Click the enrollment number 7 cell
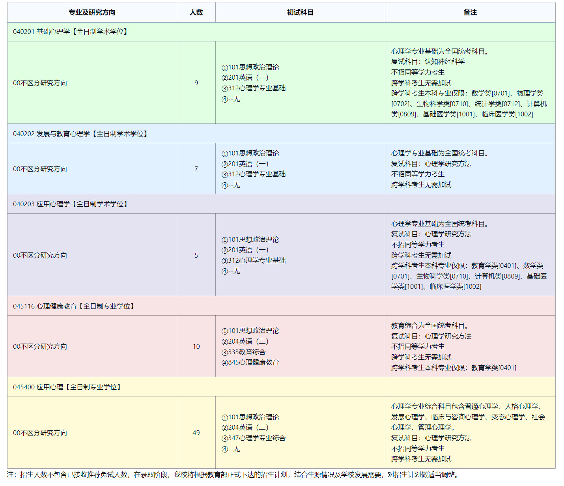This screenshot has height=486, width=564. [x=196, y=168]
